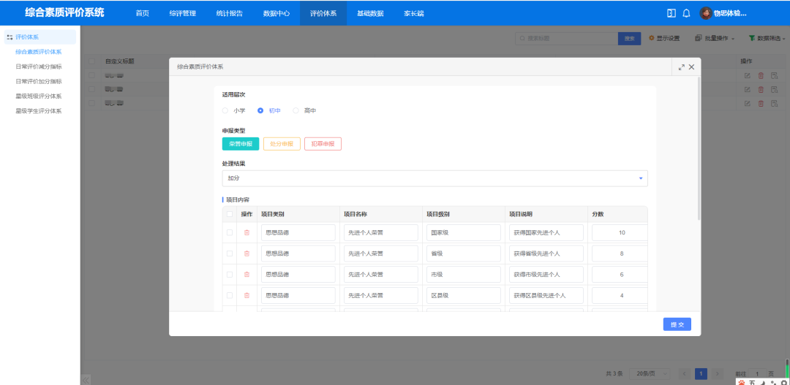Collapse the left sidebar with bottom arrow icon
Image resolution: width=790 pixels, height=385 pixels.
[86, 379]
